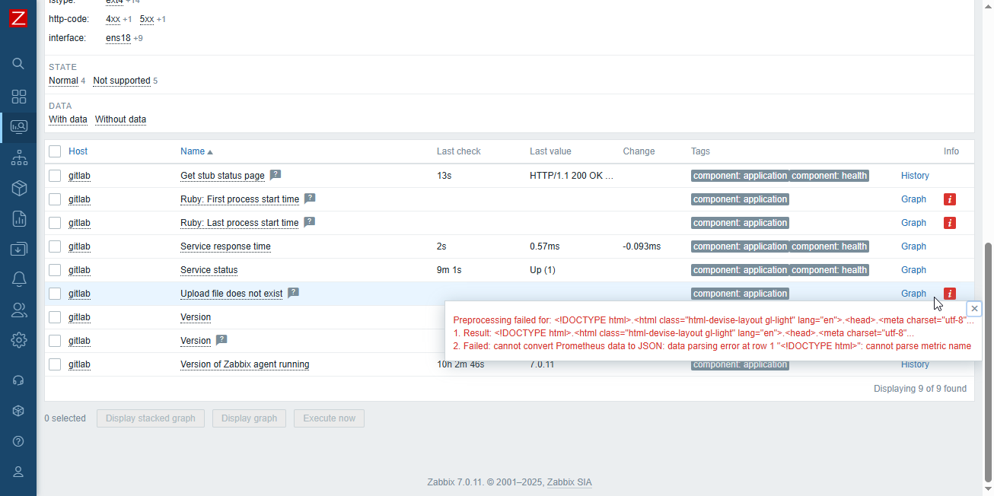Filter items Without data

120,119
